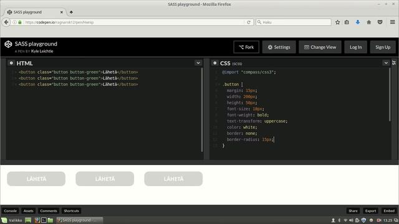Go to the Firefox home page icon
399x224 pixels.
click(368, 22)
